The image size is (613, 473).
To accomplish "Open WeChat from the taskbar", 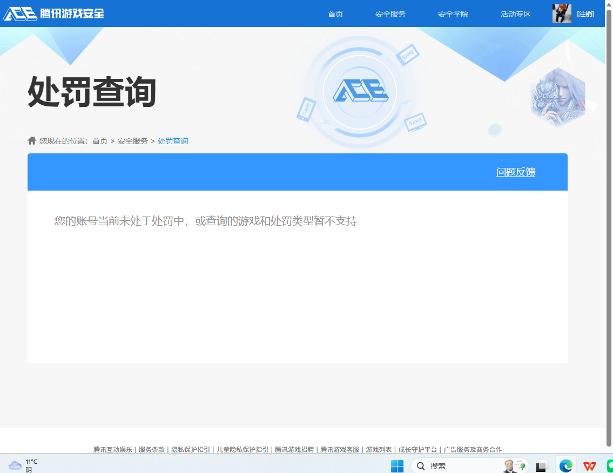I will click(x=610, y=465).
